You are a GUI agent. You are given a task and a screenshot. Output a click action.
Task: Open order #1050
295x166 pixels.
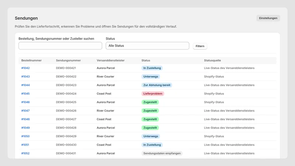(25, 136)
